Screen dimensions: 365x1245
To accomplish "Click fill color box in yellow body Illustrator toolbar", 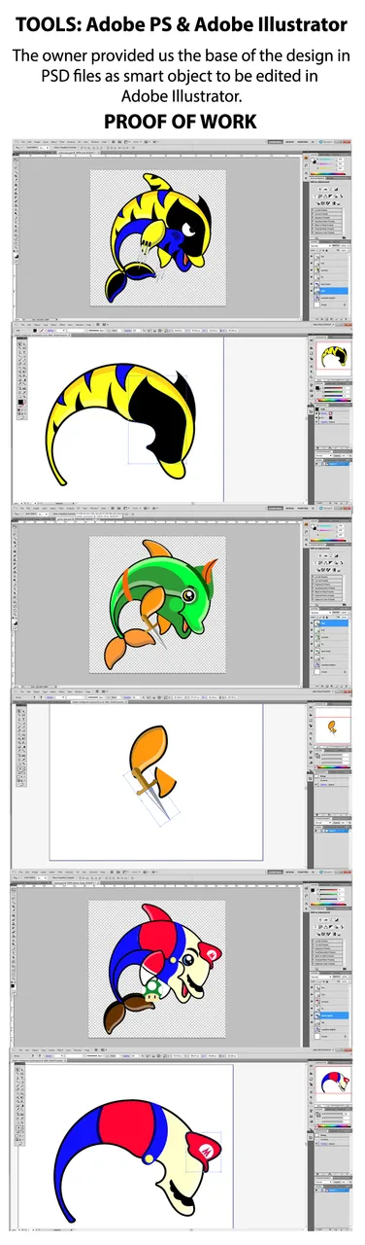I will [x=20, y=402].
